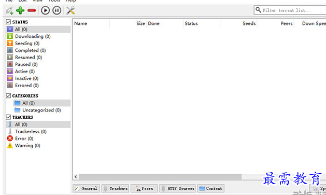The width and height of the screenshot is (326, 195).
Task: Sort torrents by Peers column header
Action: (x=276, y=23)
